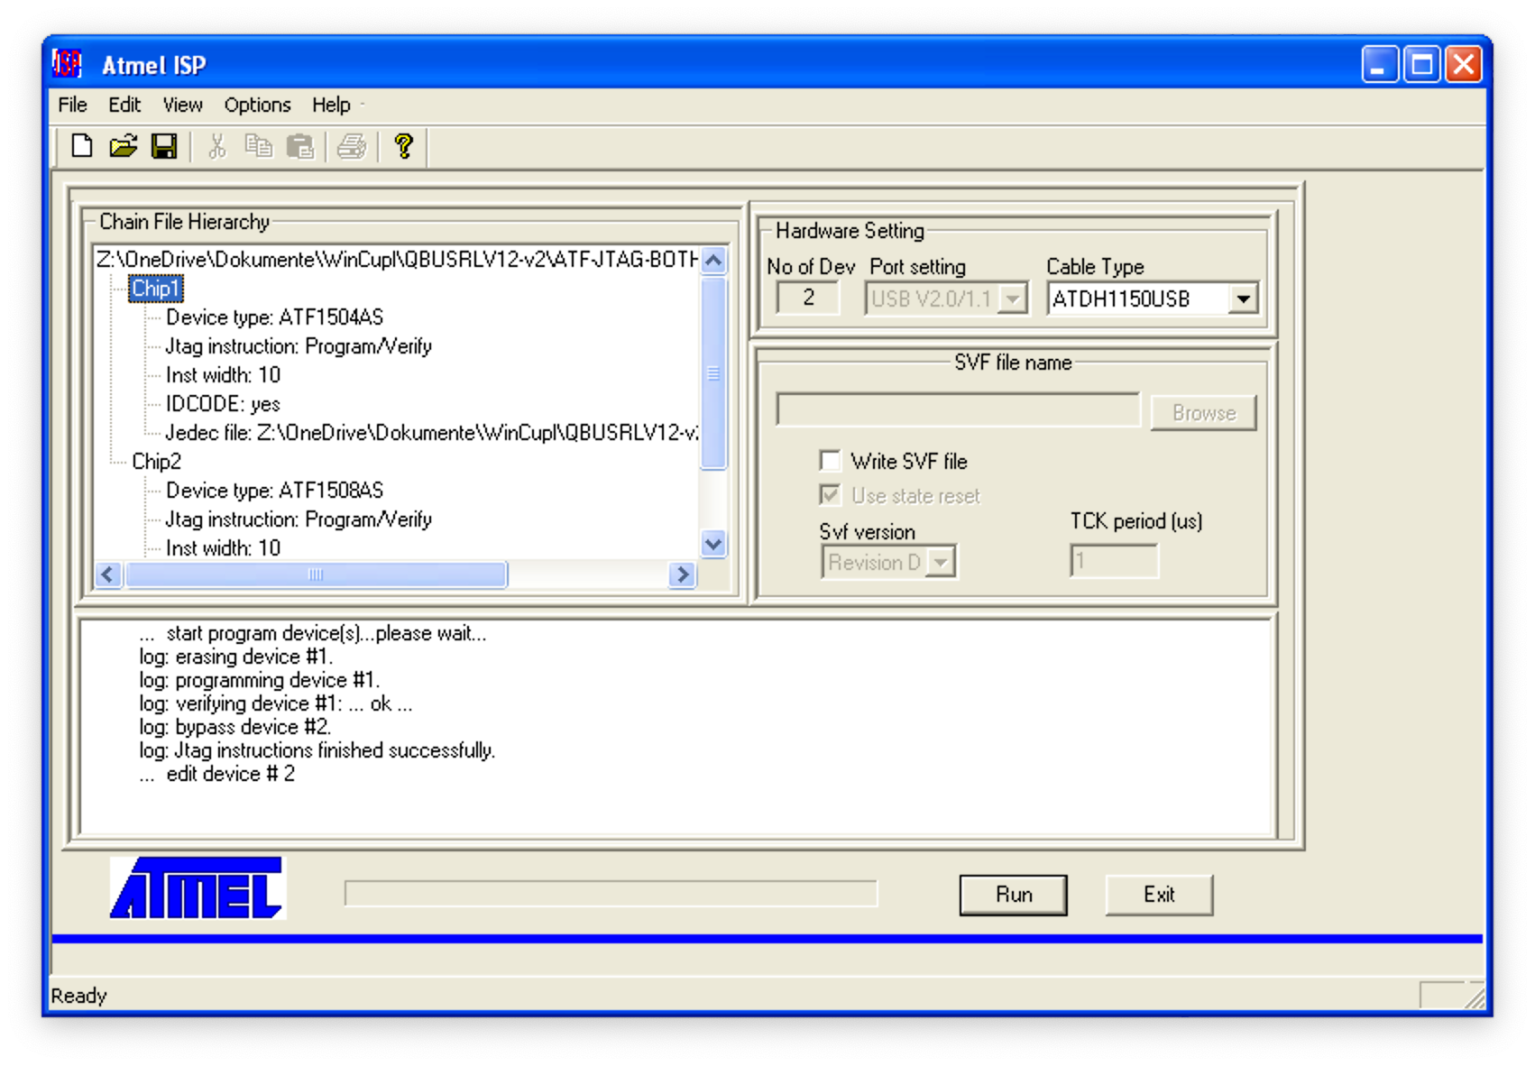Click the Open file folder icon
The height and width of the screenshot is (1066, 1535).
point(123,146)
